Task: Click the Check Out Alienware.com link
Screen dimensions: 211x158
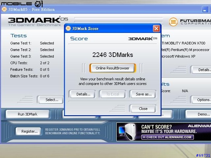Action: (167, 137)
